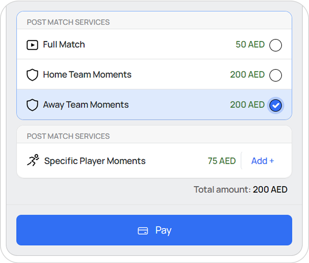
Task: Click the top POST MATCH SERVICES header
Action: (x=68, y=22)
